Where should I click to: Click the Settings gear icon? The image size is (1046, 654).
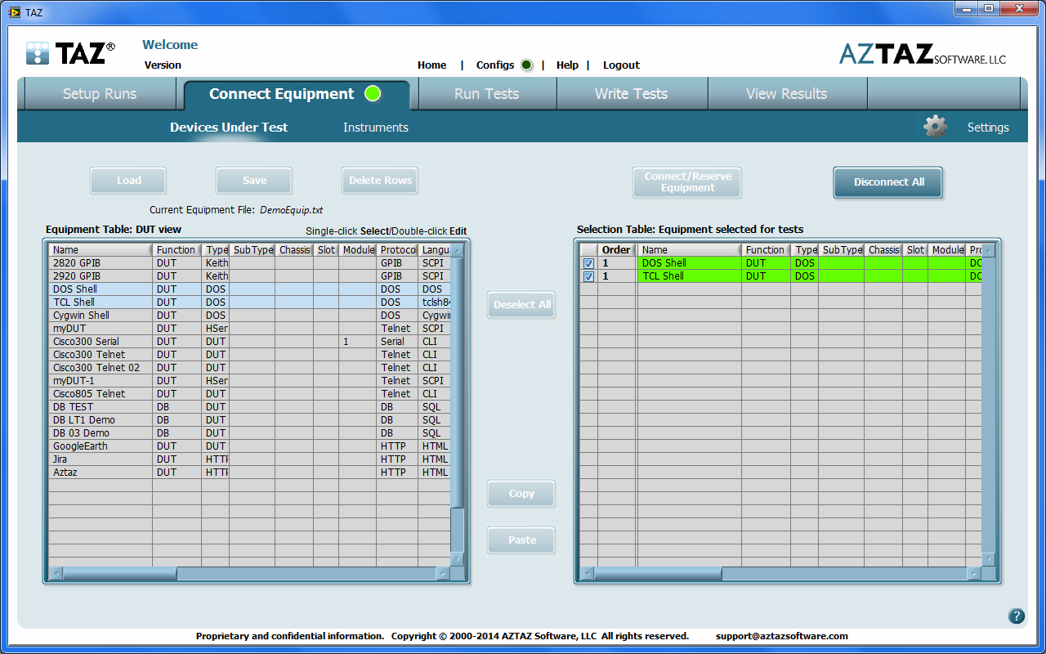[935, 127]
